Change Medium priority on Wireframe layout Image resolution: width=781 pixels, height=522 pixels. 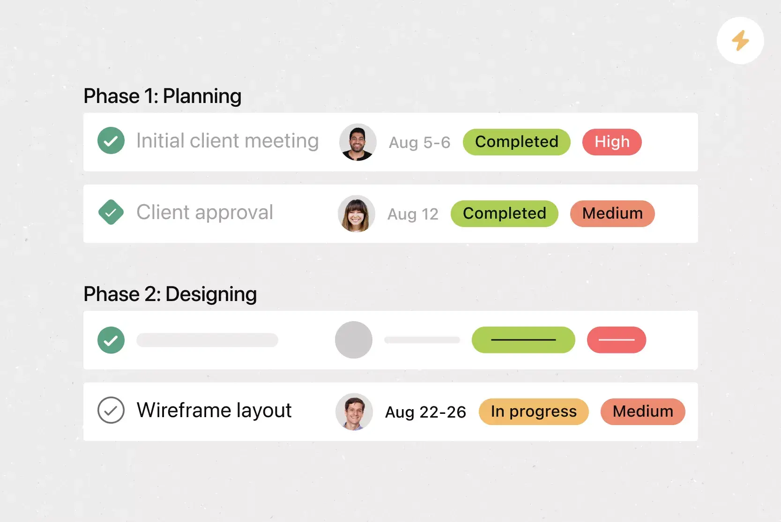643,412
